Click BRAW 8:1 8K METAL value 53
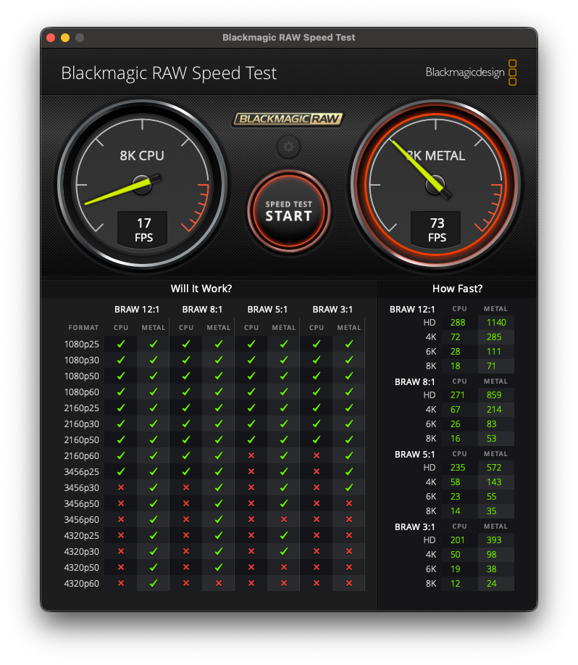The image size is (578, 665). point(491,439)
